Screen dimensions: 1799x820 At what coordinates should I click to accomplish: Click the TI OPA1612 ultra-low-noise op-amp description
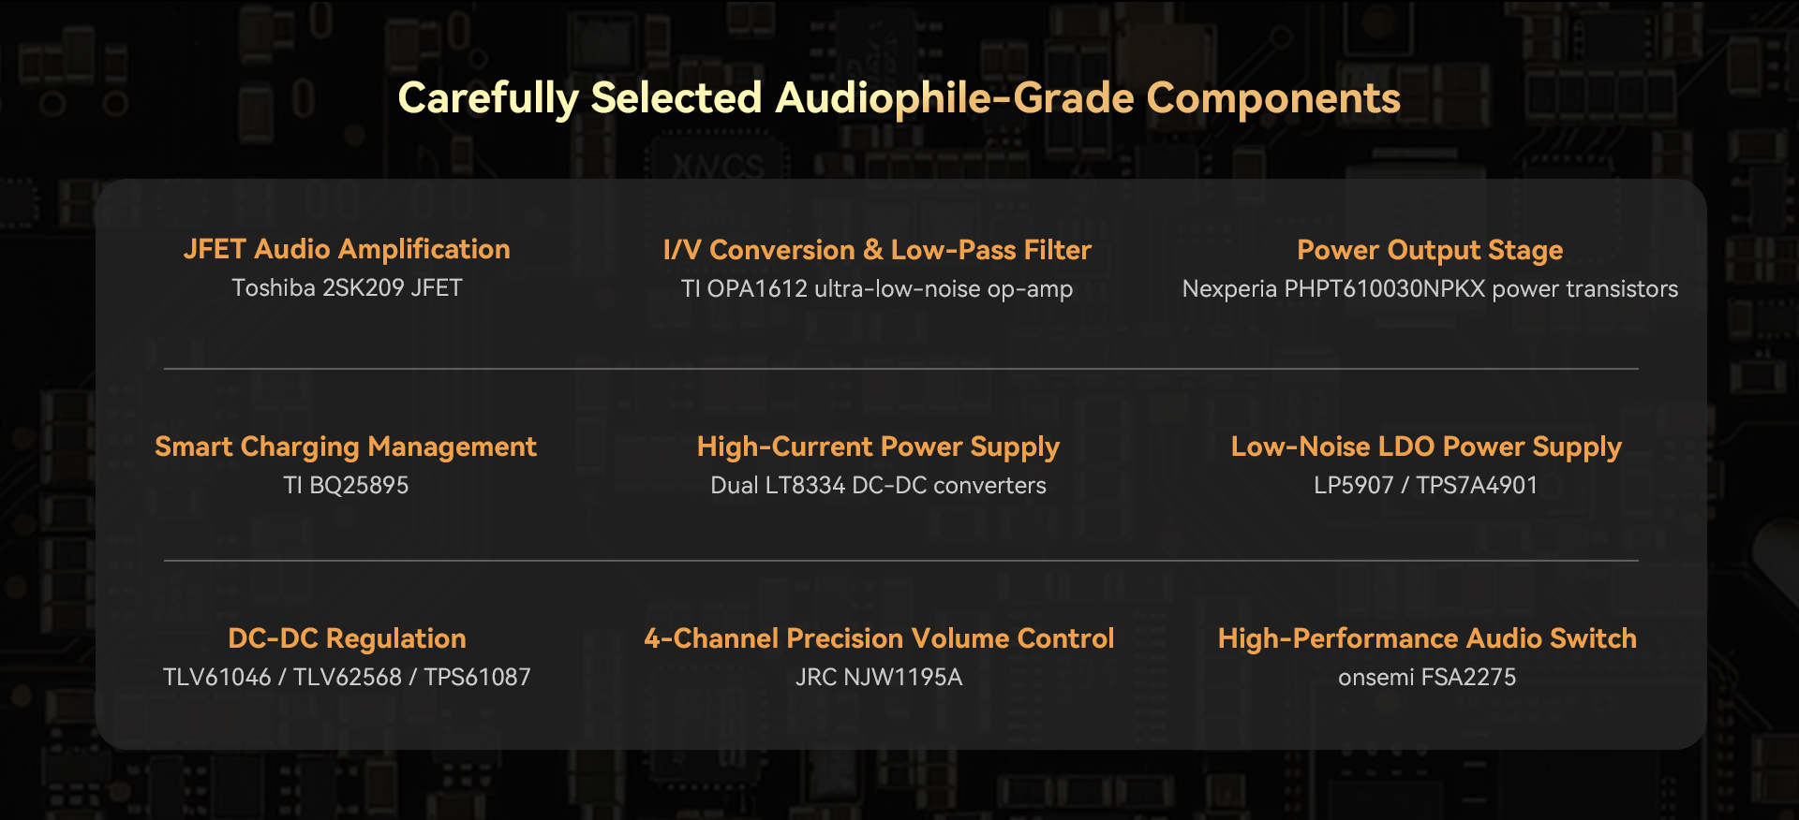[877, 288]
